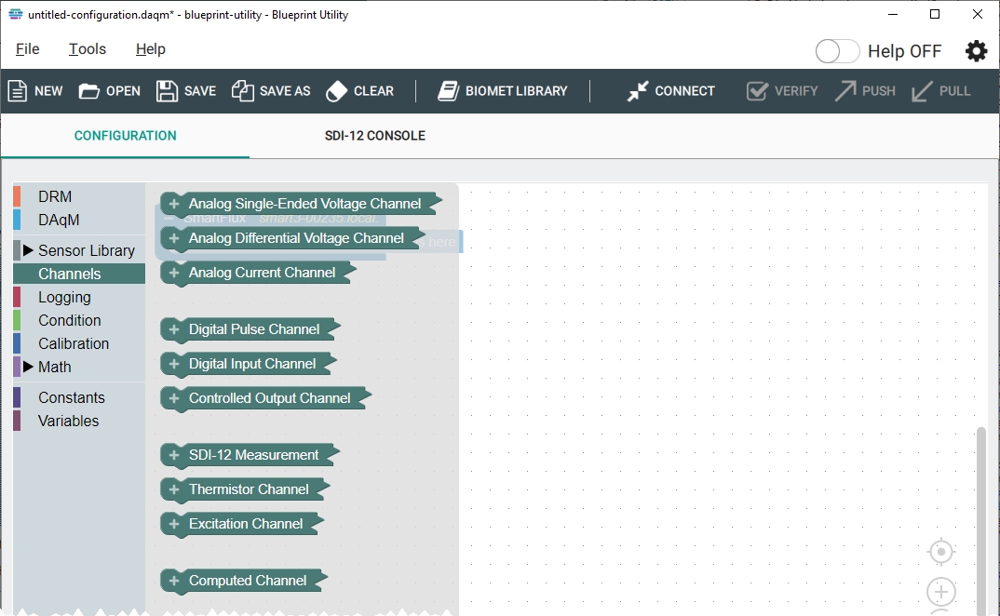Toggle the Help OFF switch
Viewport: 1000px width, 616px height.
click(836, 51)
